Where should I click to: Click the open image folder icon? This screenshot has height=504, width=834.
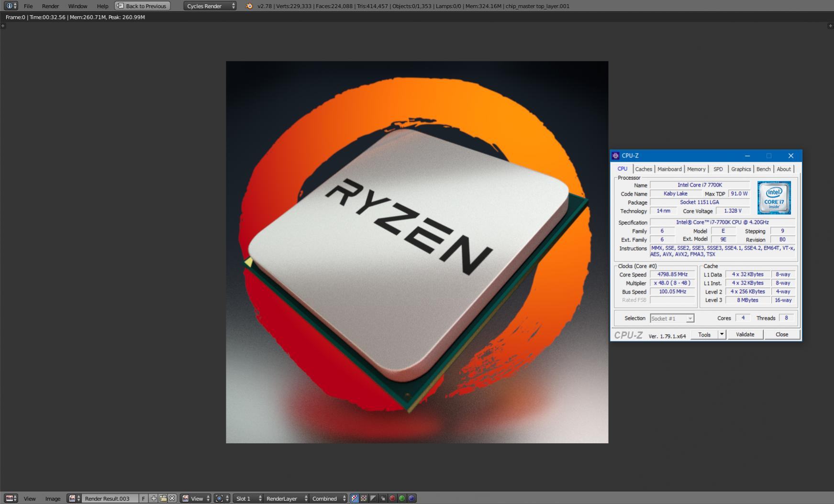163,498
